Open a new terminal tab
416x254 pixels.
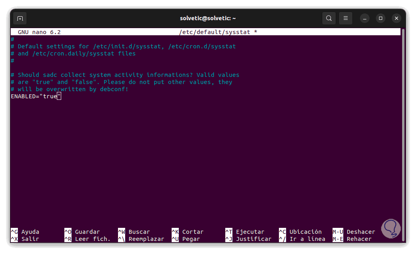pos(20,18)
